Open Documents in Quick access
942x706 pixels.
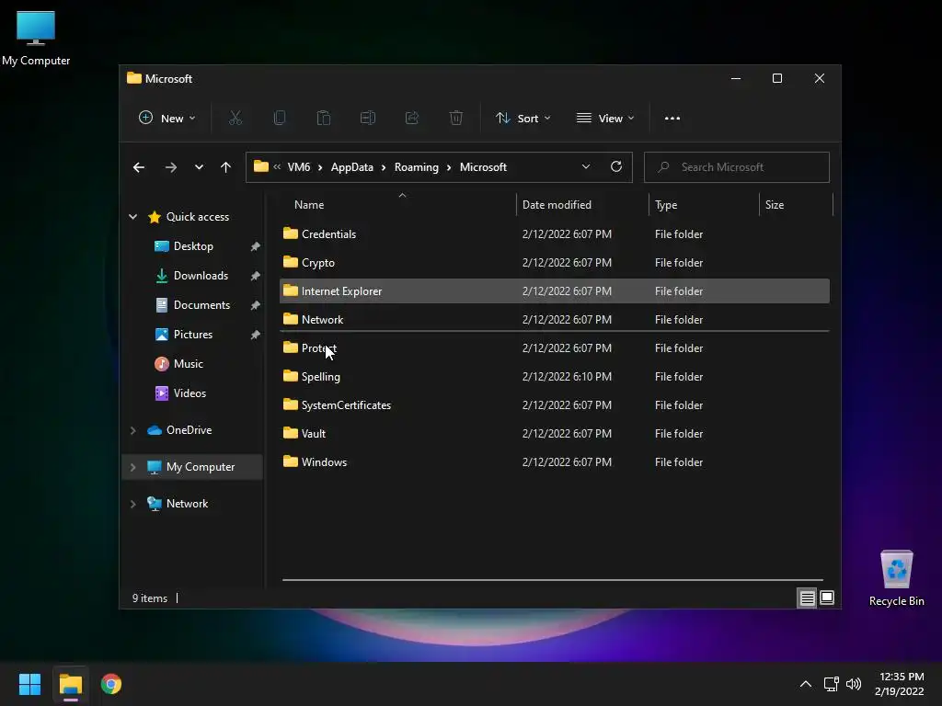[201, 305]
